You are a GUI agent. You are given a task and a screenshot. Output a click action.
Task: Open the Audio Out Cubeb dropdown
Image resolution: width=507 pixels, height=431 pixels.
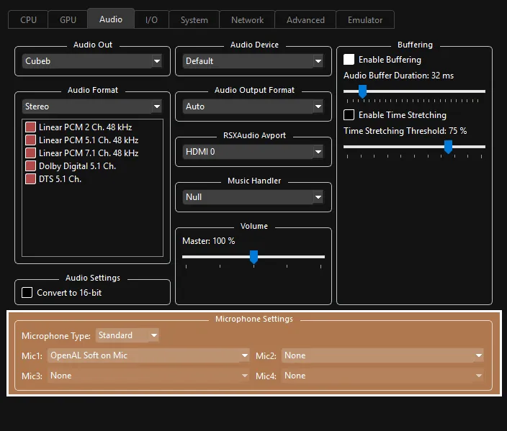92,61
